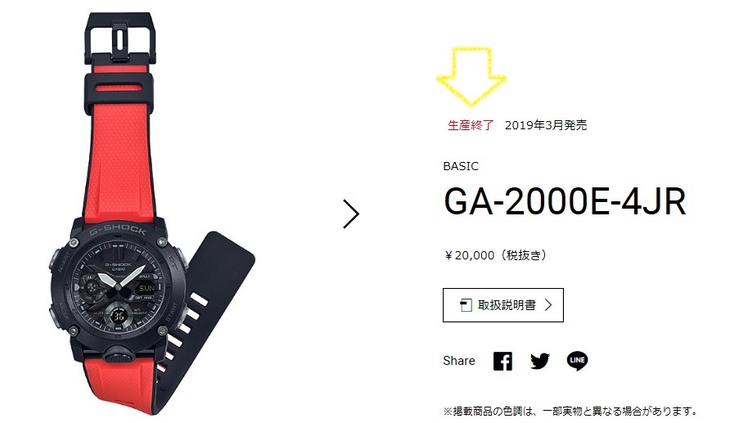
Task: Open the 取扱説明書 manual button
Action: point(502,305)
